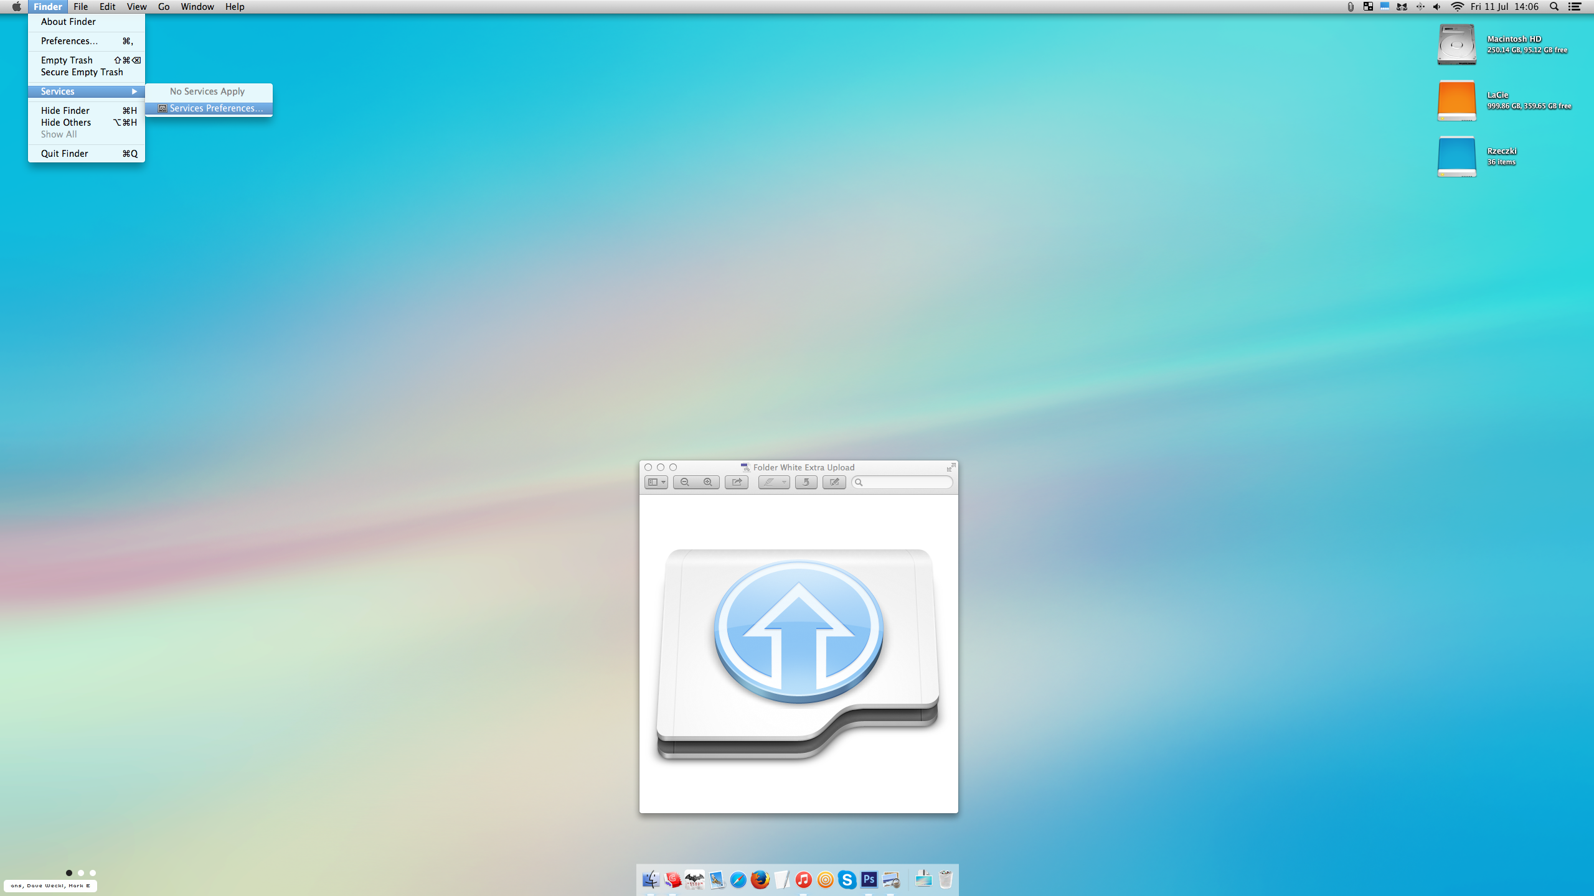Open the sidebar view dropdown in Preview

tap(656, 482)
